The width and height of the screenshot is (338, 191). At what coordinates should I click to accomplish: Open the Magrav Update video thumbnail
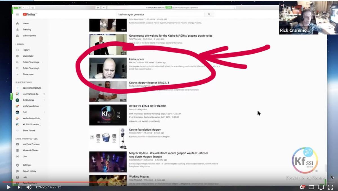[108, 162]
